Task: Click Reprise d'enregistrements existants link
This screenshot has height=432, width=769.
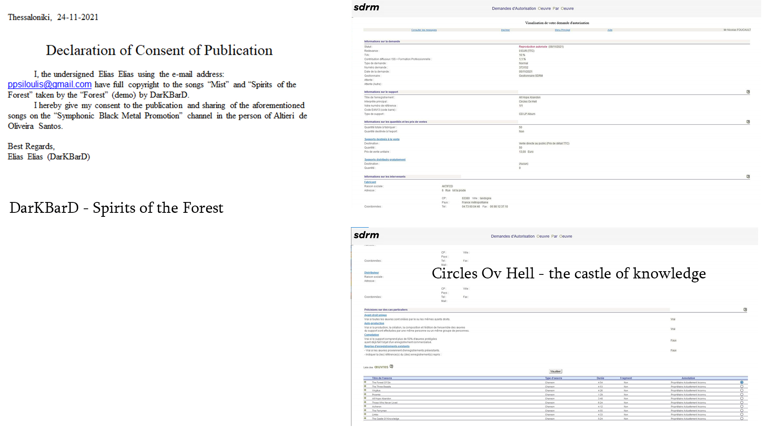Action: (387, 346)
